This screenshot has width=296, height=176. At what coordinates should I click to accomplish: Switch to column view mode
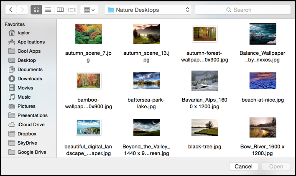60,9
